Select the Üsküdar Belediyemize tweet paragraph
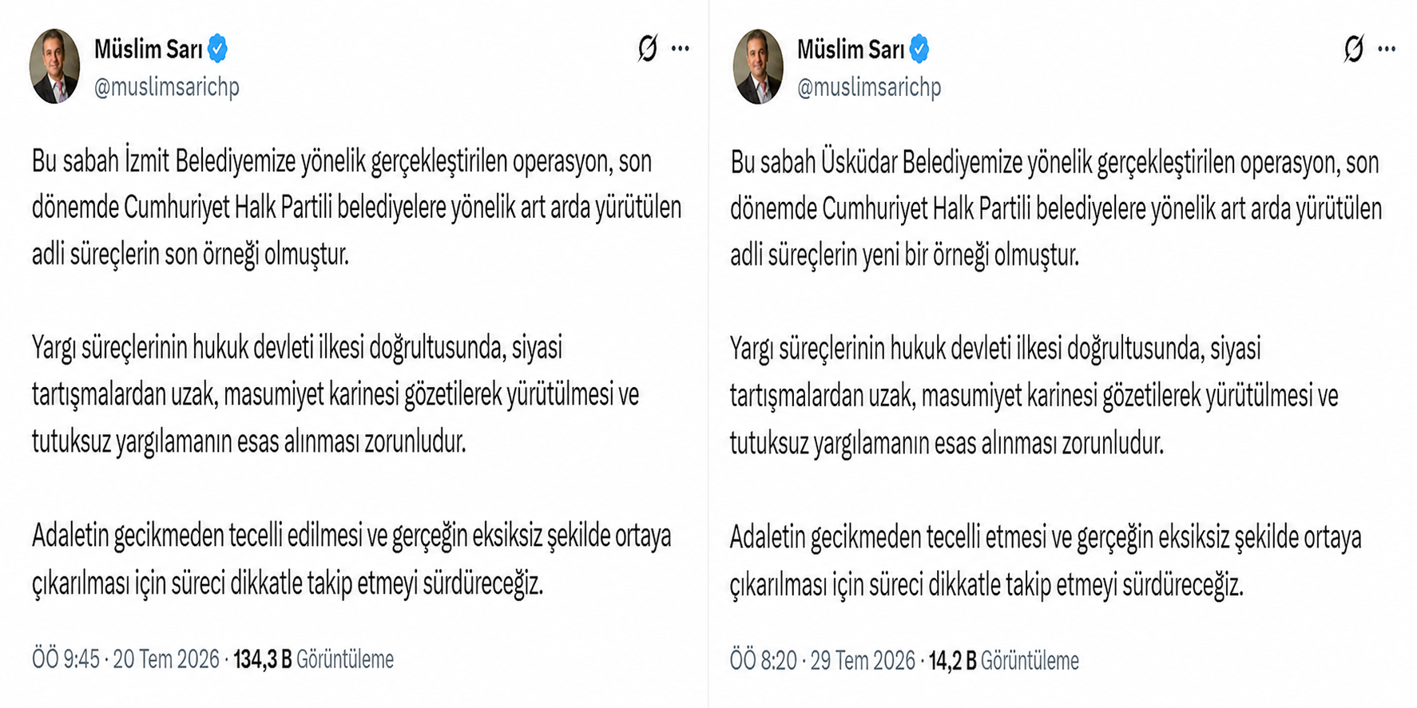The width and height of the screenshot is (1417, 708). [1056, 208]
